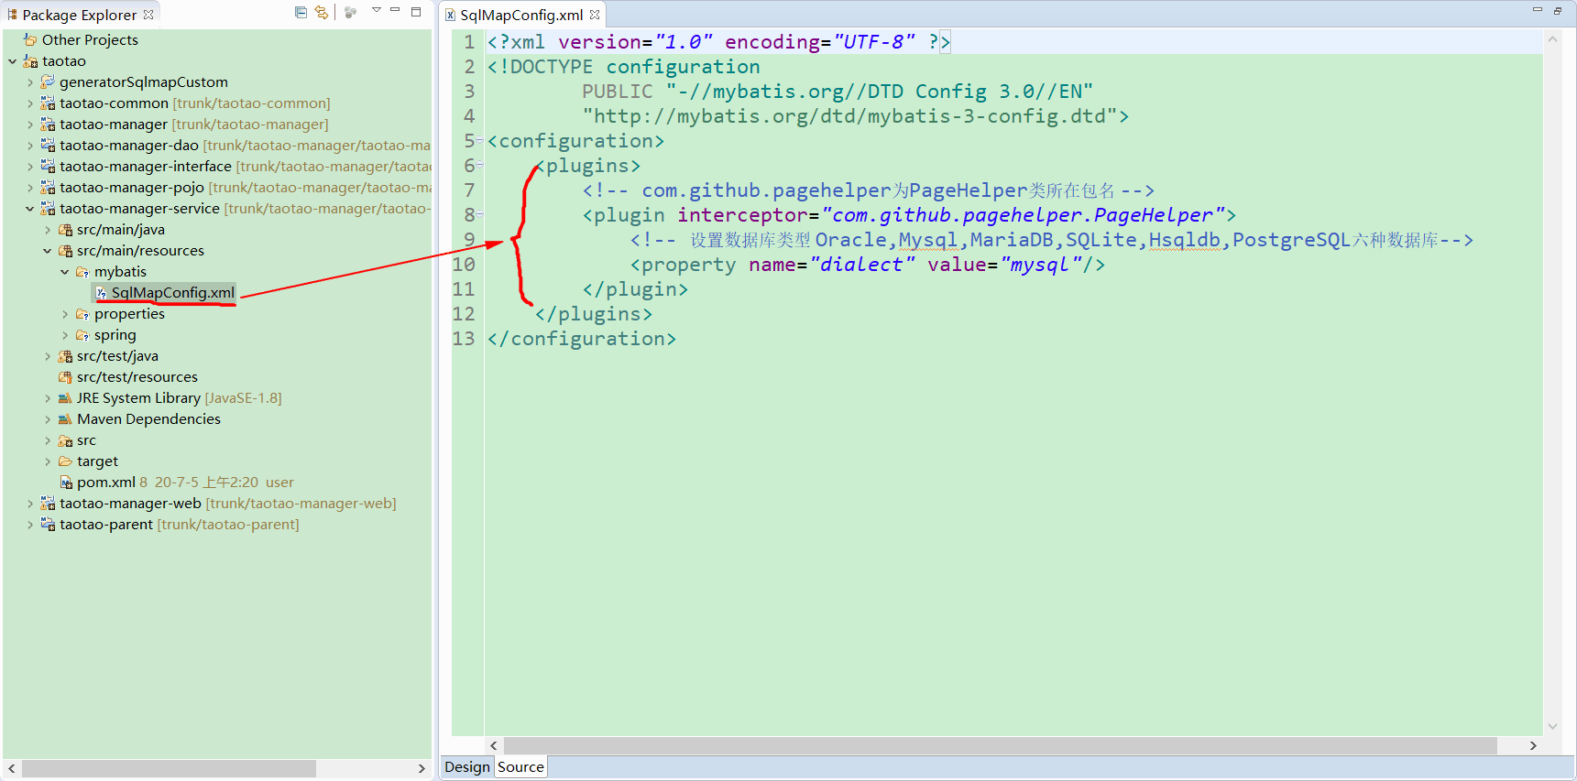This screenshot has height=781, width=1577.
Task: Expand the spring folder
Action: point(65,335)
